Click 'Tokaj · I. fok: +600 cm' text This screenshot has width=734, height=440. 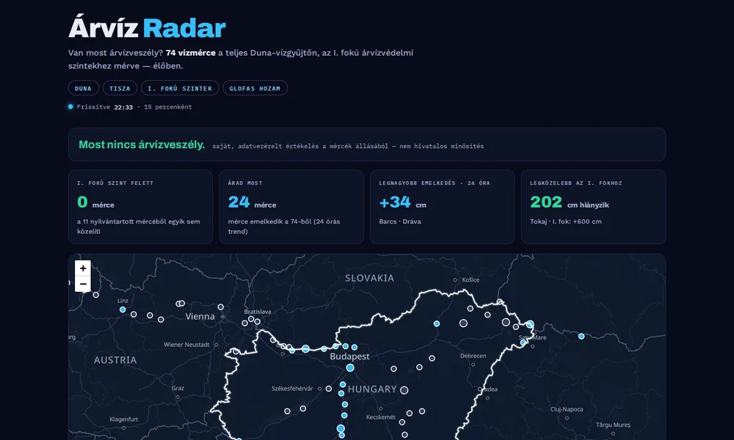pos(565,221)
